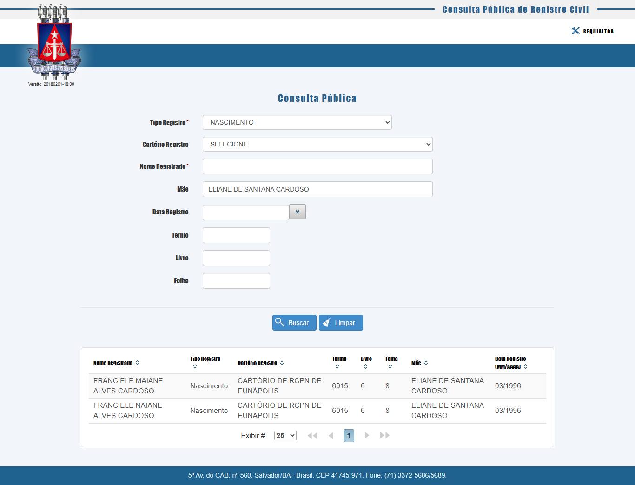Click the Requisitos tools icon
Image resolution: width=635 pixels, height=485 pixels.
575,31
